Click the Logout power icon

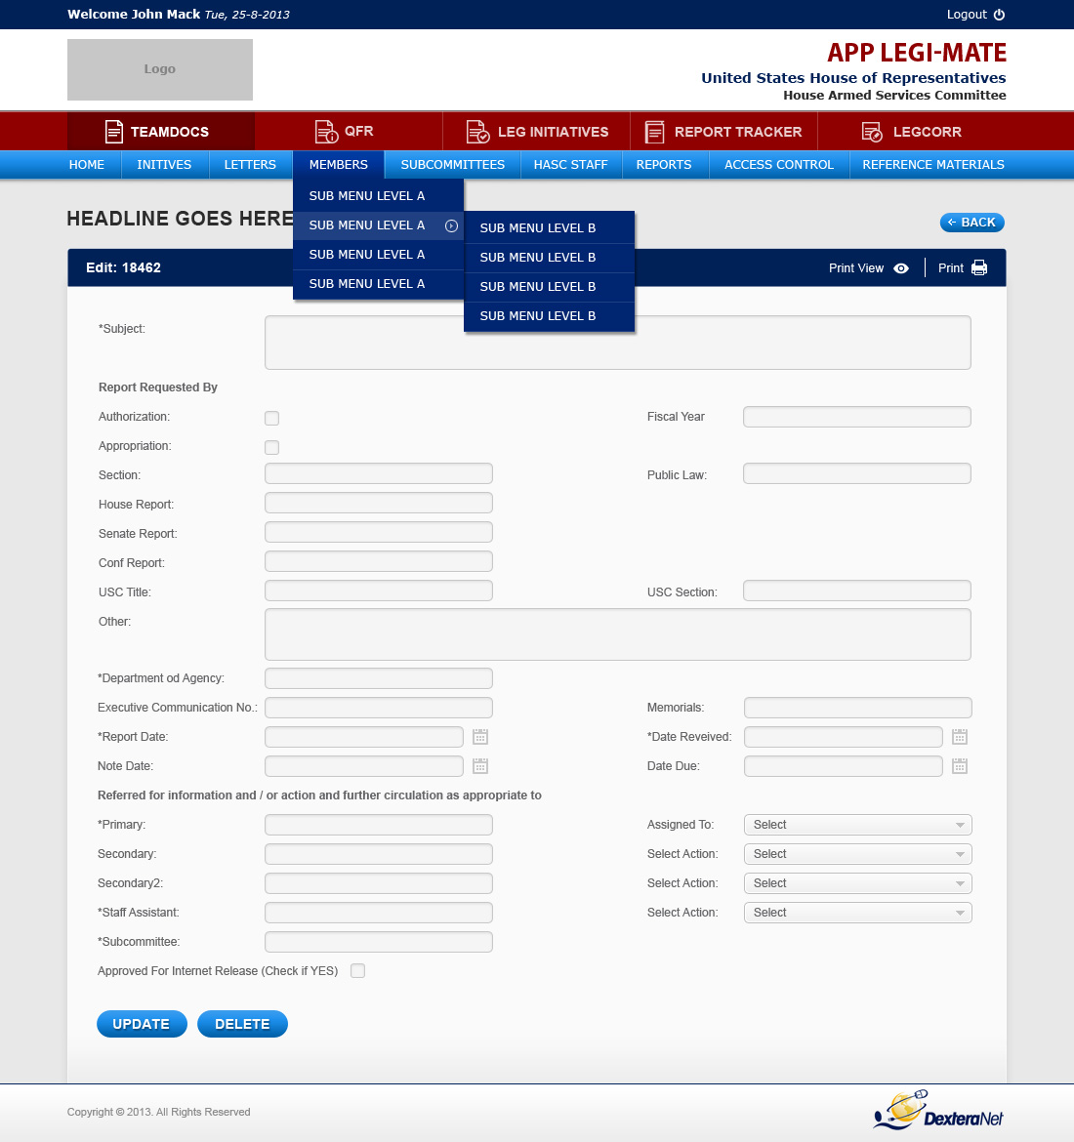click(999, 15)
